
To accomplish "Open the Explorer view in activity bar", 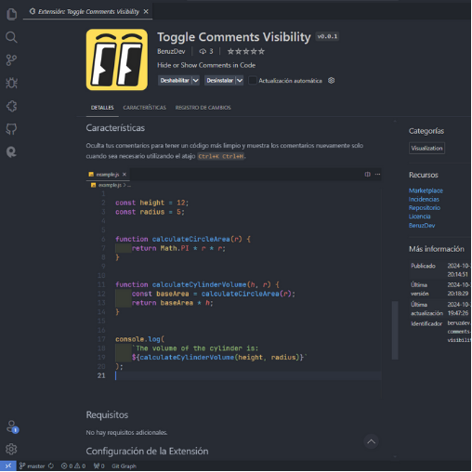I will click(11, 14).
